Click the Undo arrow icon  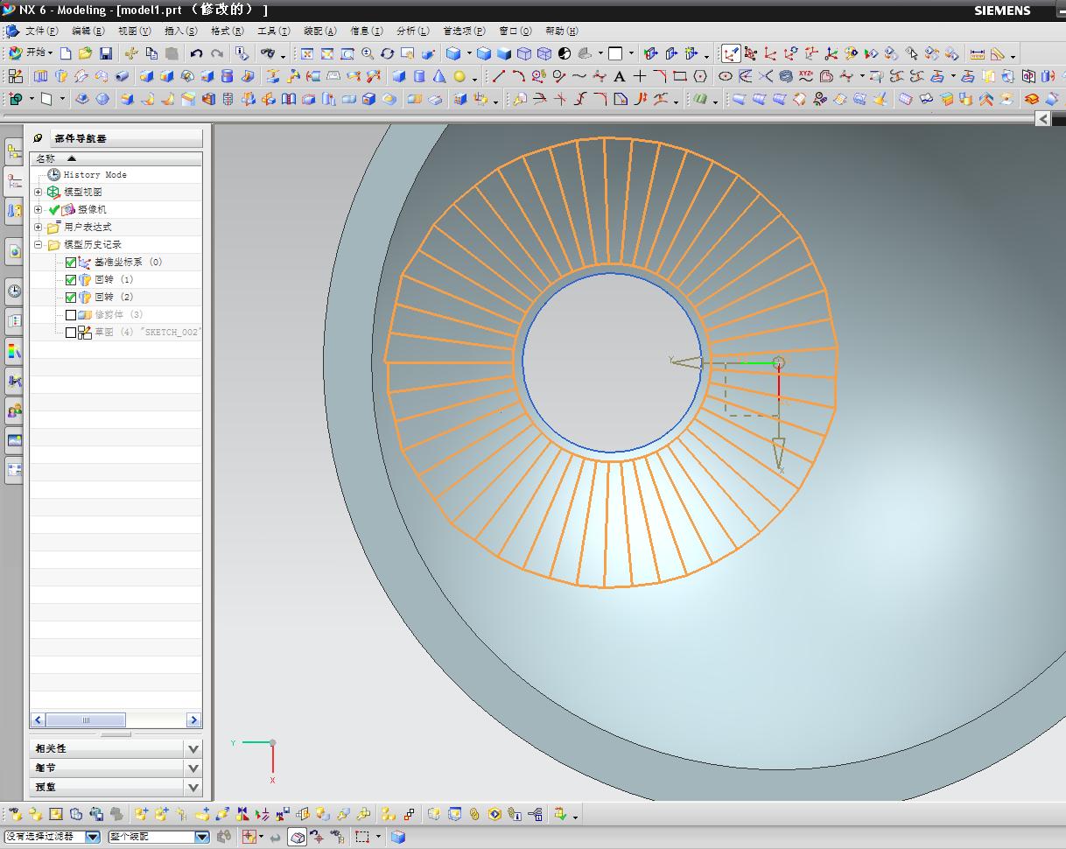pos(197,53)
